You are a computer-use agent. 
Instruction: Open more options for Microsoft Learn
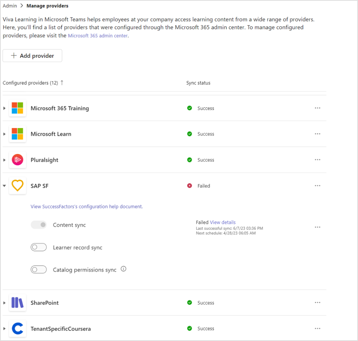tap(317, 134)
